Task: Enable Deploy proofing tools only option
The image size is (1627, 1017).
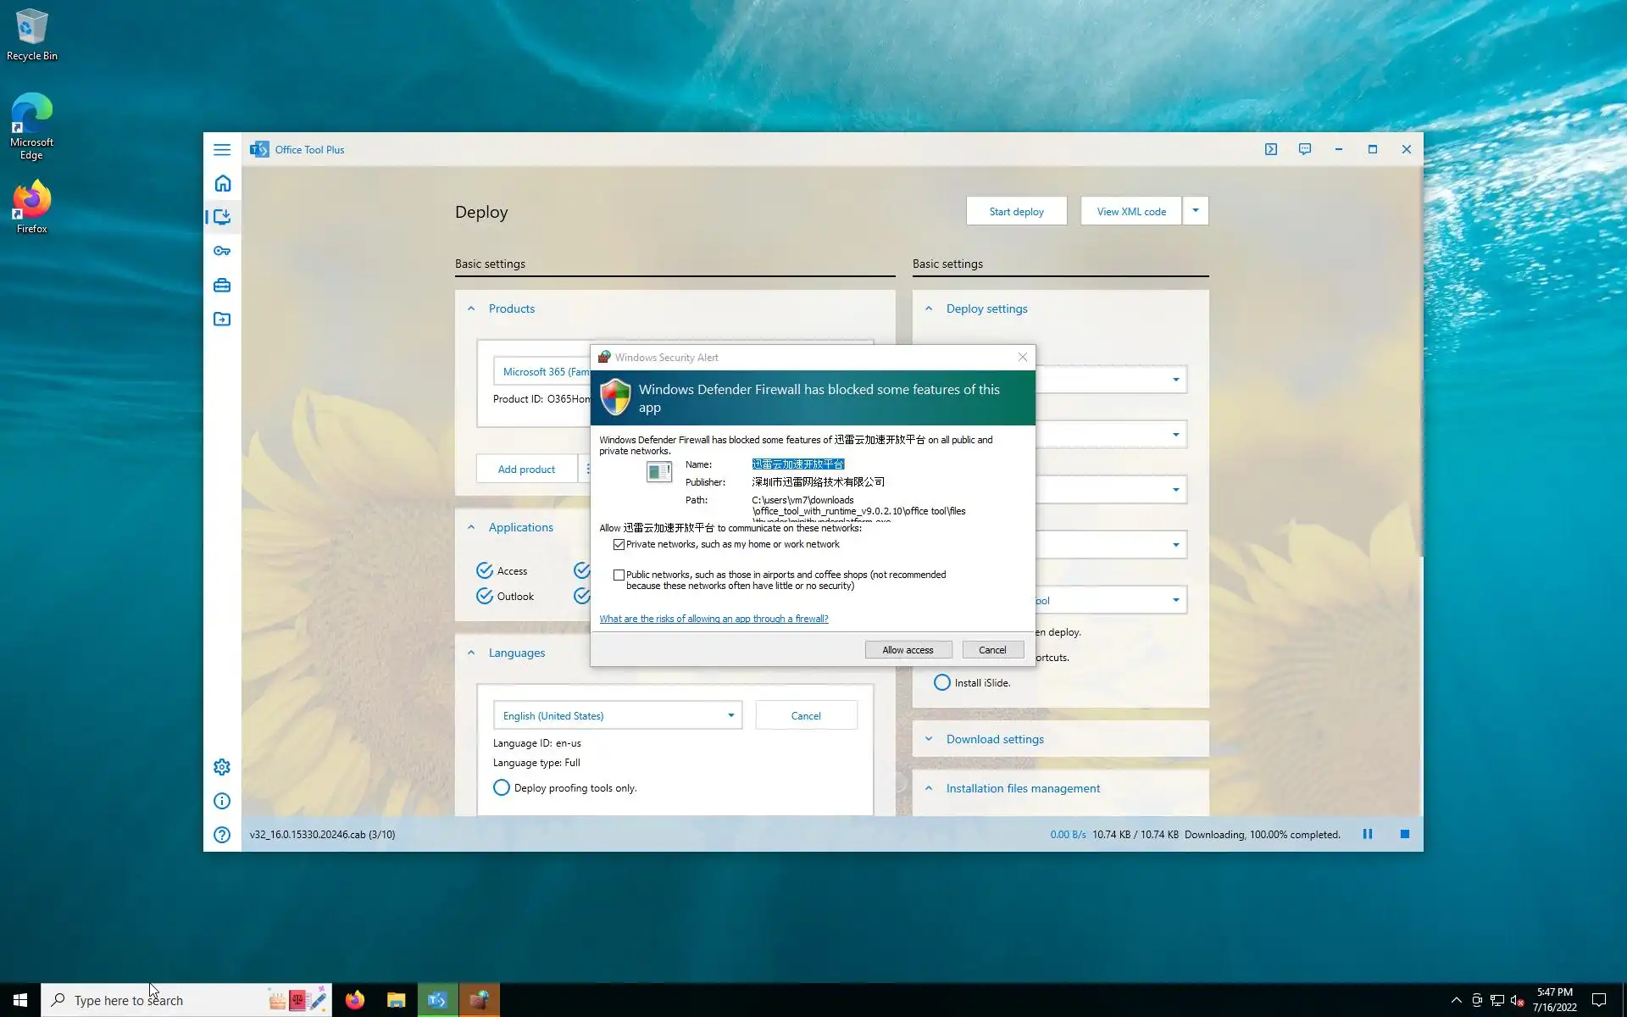Action: click(502, 787)
